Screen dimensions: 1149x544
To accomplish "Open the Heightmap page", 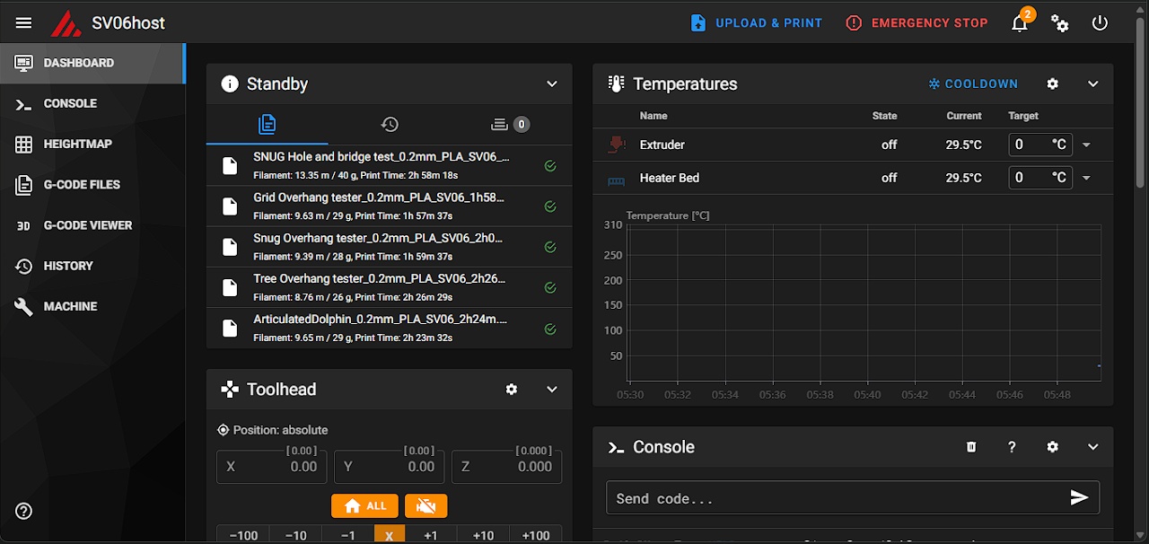I will click(92, 144).
